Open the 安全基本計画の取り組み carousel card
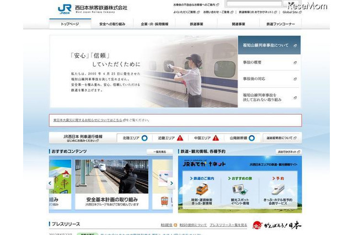This screenshot has height=235, width=353. point(111,185)
